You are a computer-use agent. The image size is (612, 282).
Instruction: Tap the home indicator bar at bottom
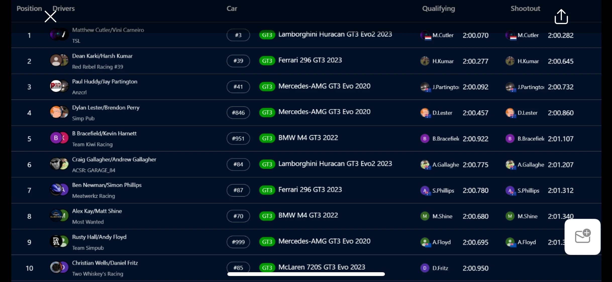pos(306,274)
